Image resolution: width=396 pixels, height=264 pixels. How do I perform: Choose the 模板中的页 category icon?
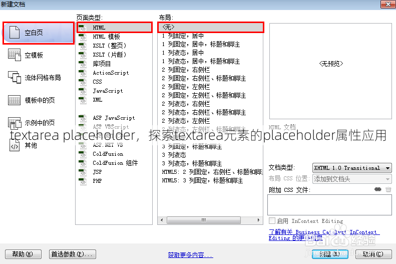[x=14, y=100]
